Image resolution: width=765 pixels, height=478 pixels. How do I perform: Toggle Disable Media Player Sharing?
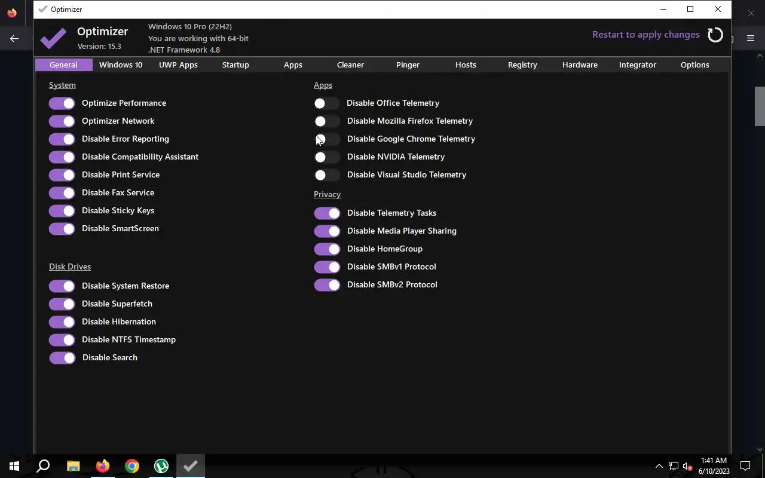(327, 231)
